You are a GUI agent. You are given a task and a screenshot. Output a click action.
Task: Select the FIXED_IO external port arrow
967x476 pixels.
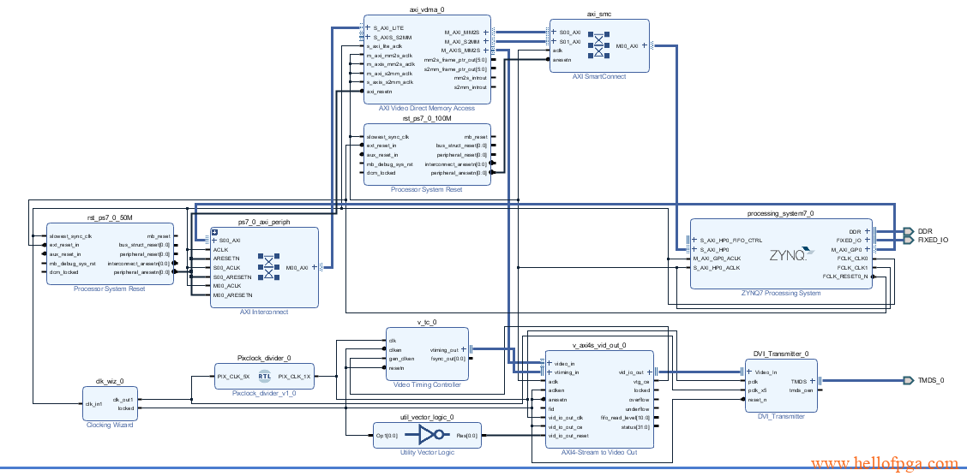[909, 241]
